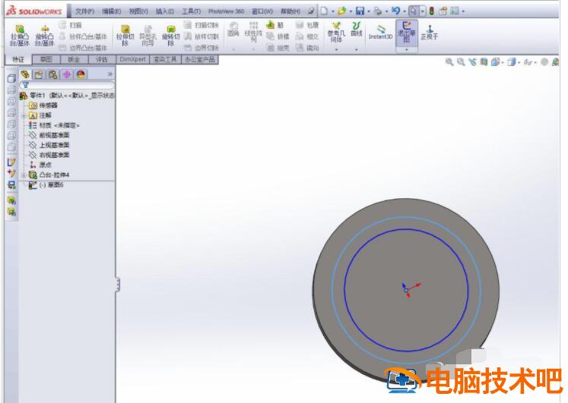568x403 pixels.
Task: Click the 正视于 normal-to view icon
Action: [x=430, y=32]
